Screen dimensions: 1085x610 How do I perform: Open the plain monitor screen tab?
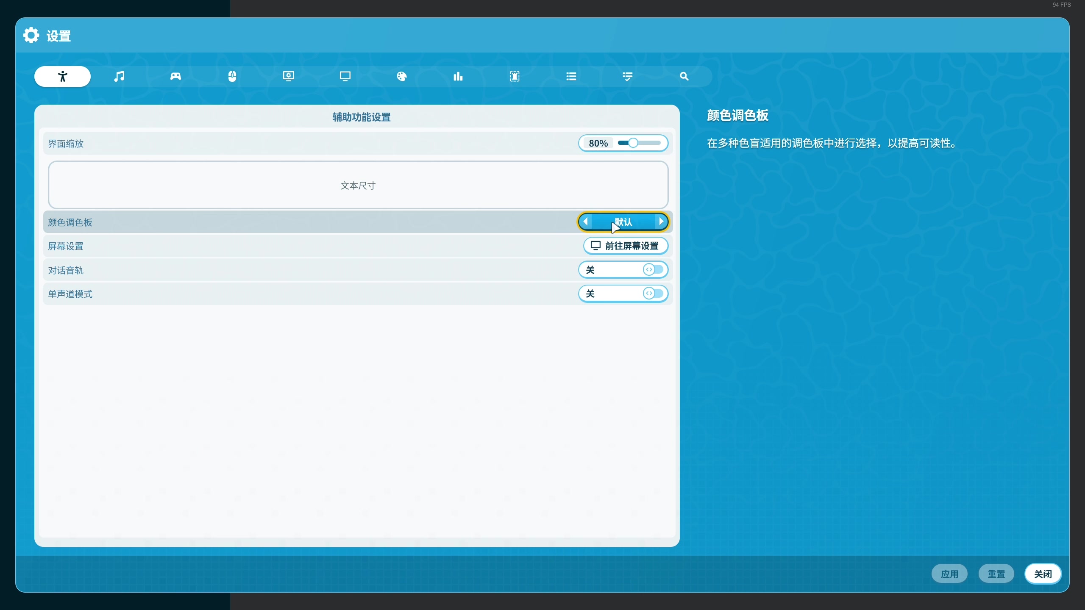345,76
